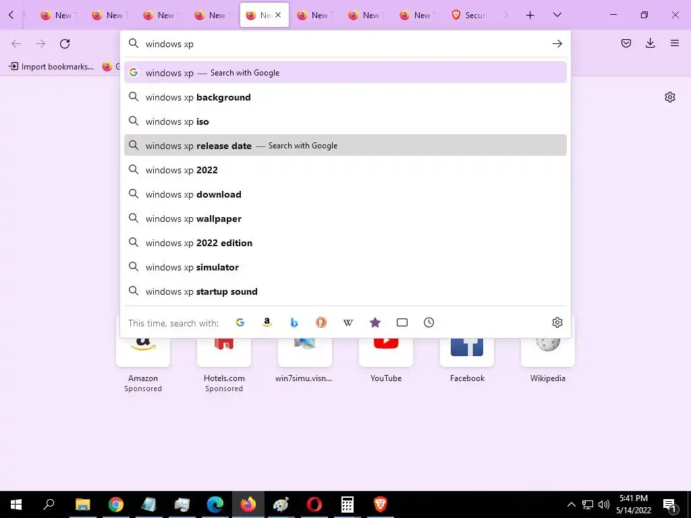This screenshot has width=691, height=518.
Task: Open Calculator from taskbar
Action: coord(348,505)
